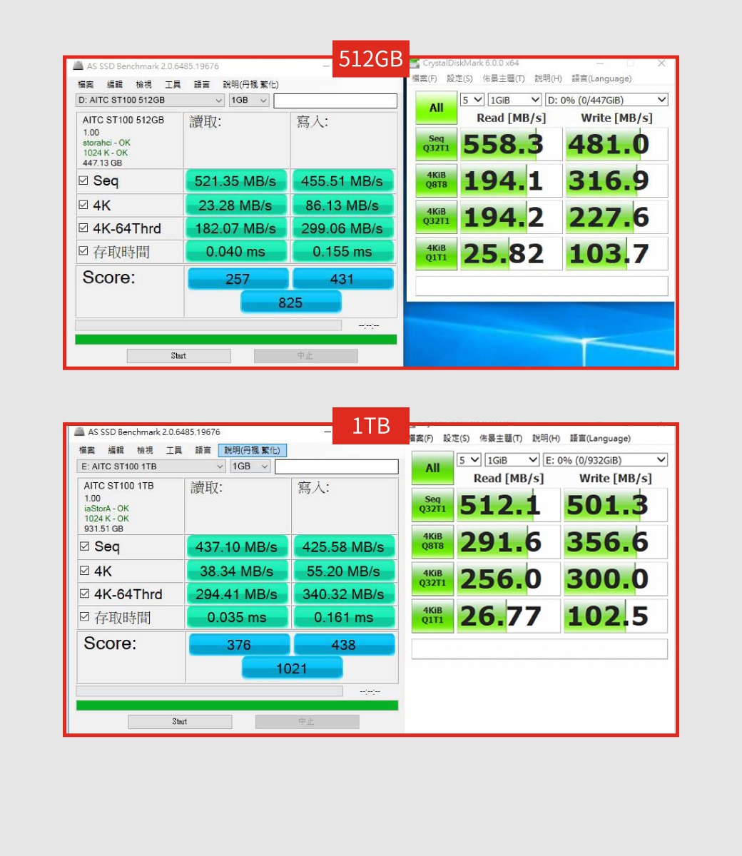This screenshot has height=856, width=742.
Task: Run 4KiB Q32T1 test in 512GB CrystalDiskMark
Action: (436, 217)
